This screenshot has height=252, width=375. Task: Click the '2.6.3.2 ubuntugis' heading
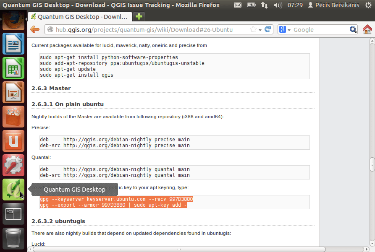(x=58, y=221)
